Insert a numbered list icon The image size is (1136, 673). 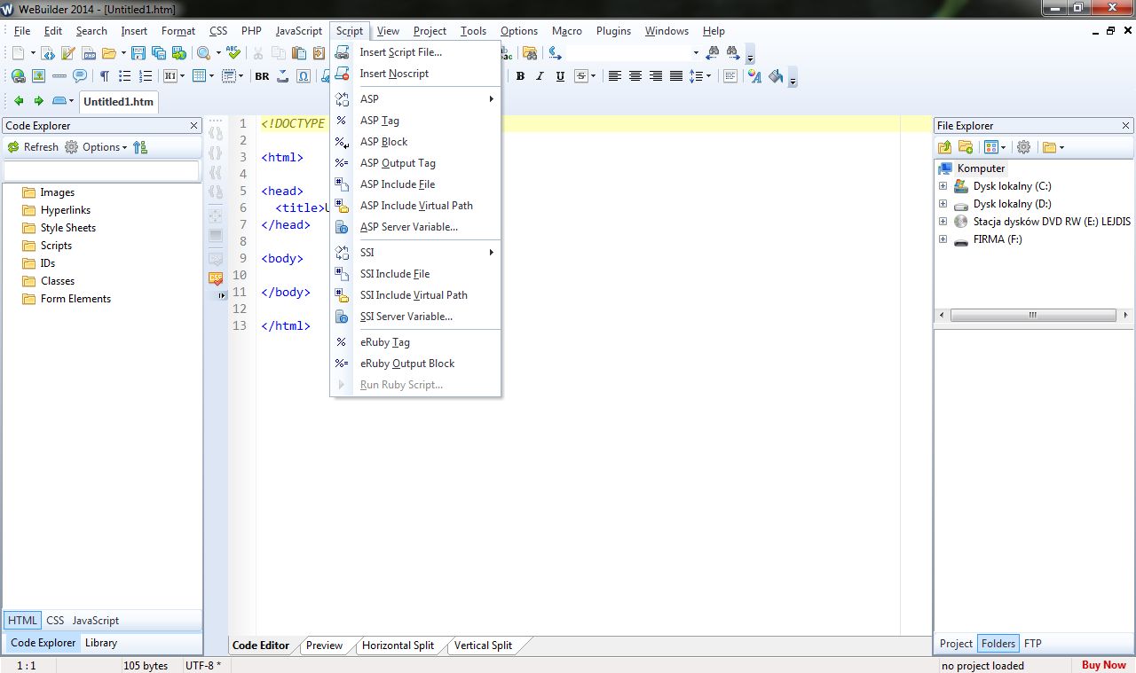pos(146,76)
